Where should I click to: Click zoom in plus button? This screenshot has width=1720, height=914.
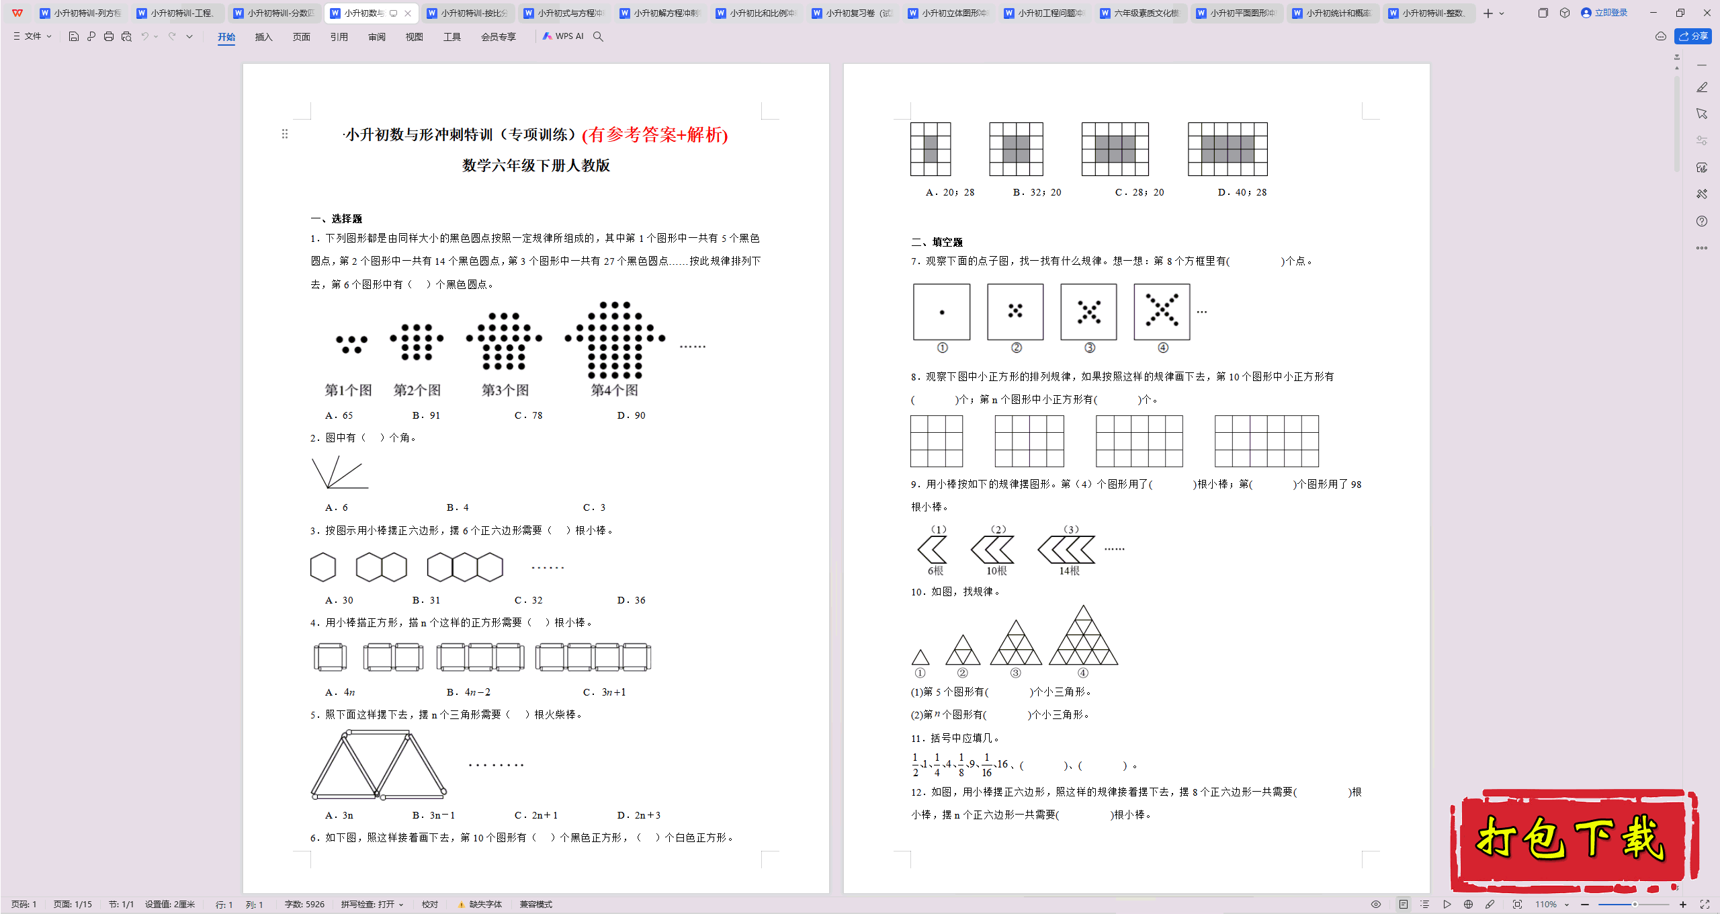click(1683, 905)
